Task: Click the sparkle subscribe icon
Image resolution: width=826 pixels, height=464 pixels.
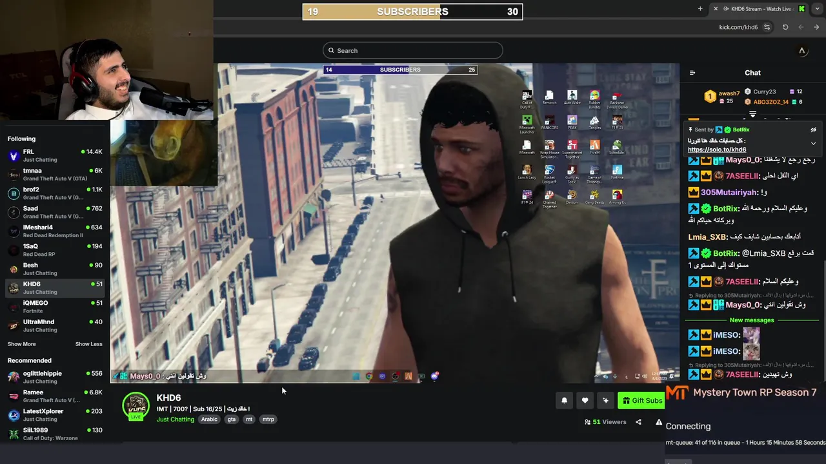Action: click(605, 400)
